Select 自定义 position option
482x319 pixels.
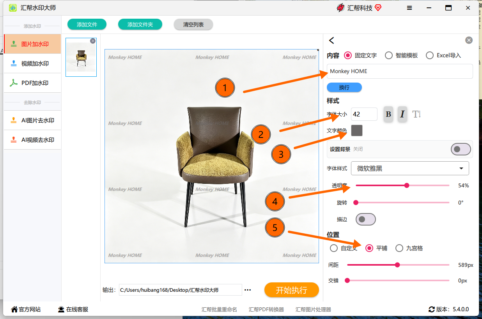tap(334, 248)
